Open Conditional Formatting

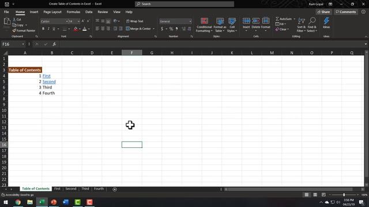[204, 25]
